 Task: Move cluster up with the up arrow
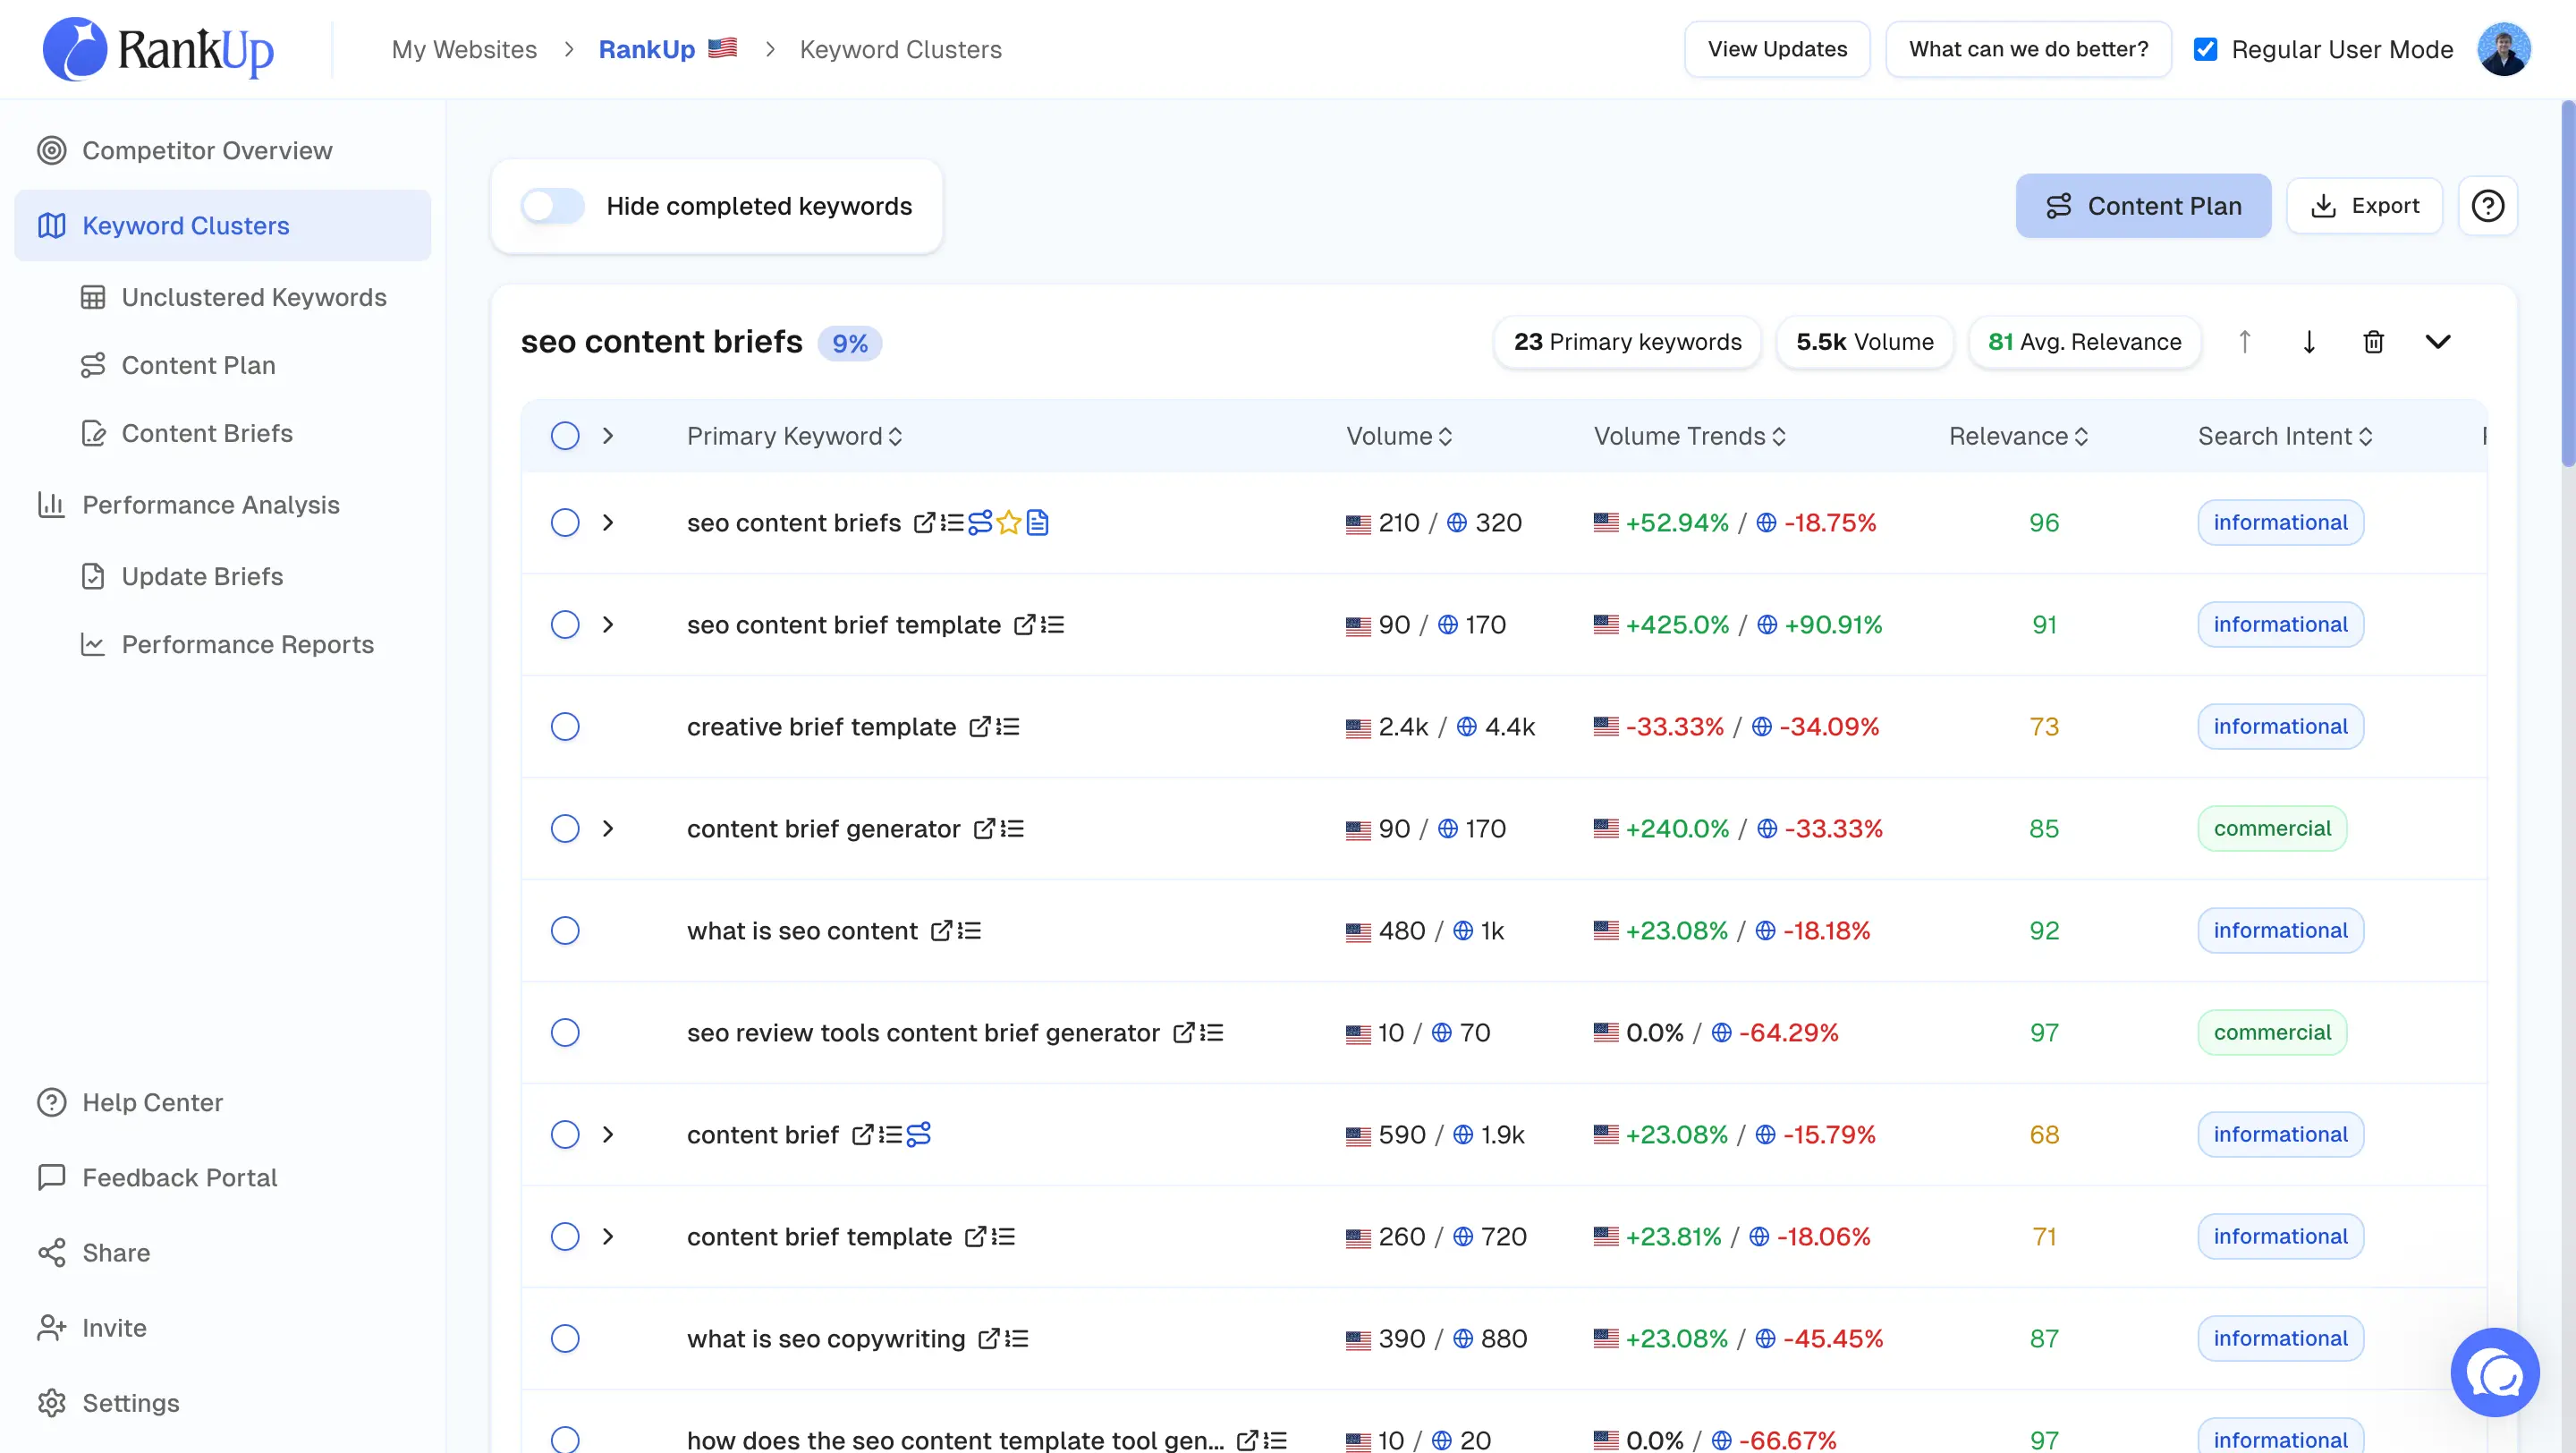(2244, 342)
